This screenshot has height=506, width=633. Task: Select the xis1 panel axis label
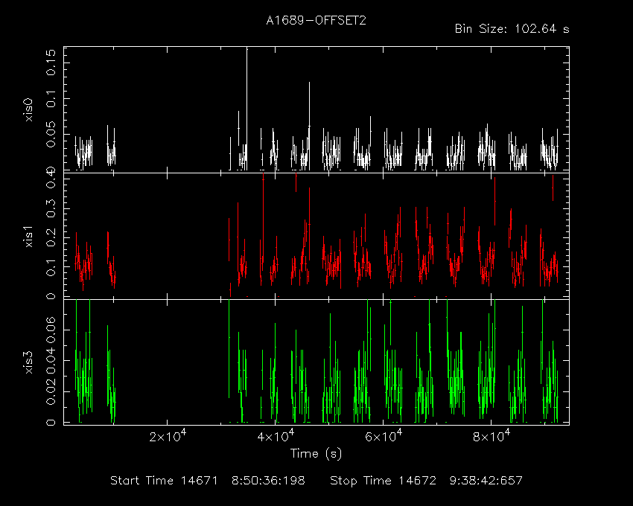click(28, 237)
